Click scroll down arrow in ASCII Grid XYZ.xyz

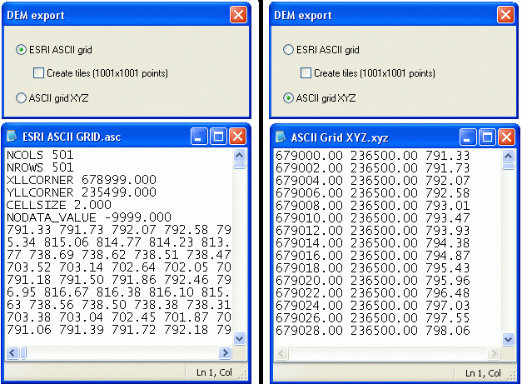pyautogui.click(x=507, y=338)
